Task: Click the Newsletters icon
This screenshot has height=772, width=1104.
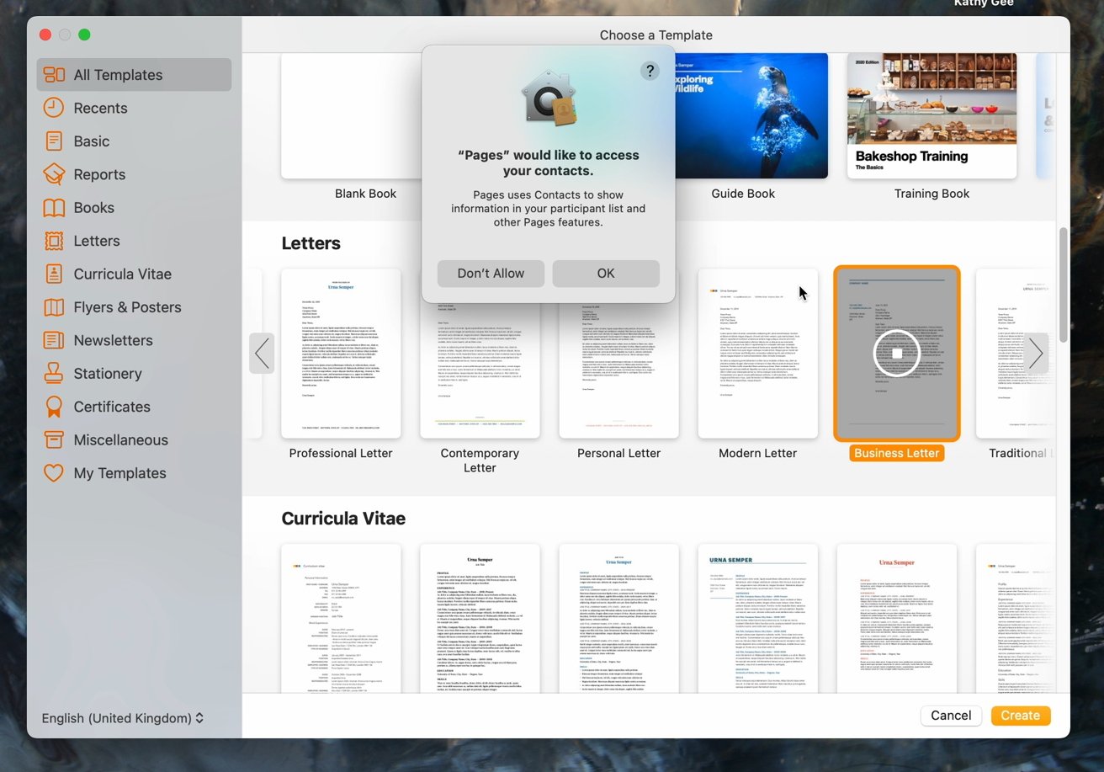Action: (54, 340)
